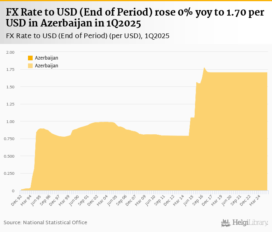Click the lighter orange Azerbaijan legend swatch
The image size is (272, 232).
(30, 66)
